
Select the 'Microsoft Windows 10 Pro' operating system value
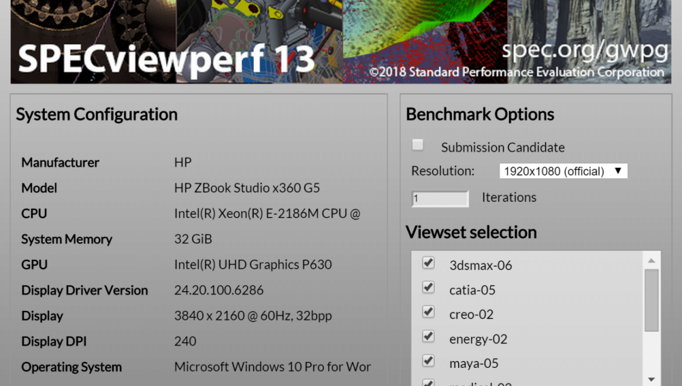[x=272, y=367]
